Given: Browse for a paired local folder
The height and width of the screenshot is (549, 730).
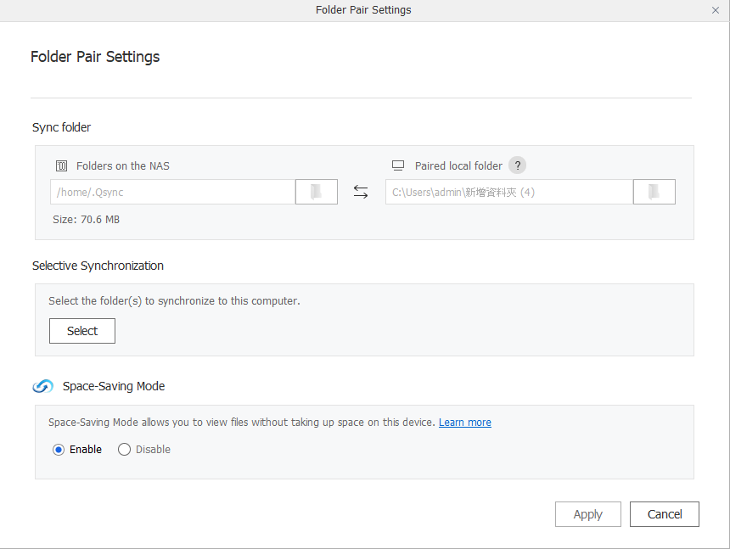Looking at the screenshot, I should 654,192.
